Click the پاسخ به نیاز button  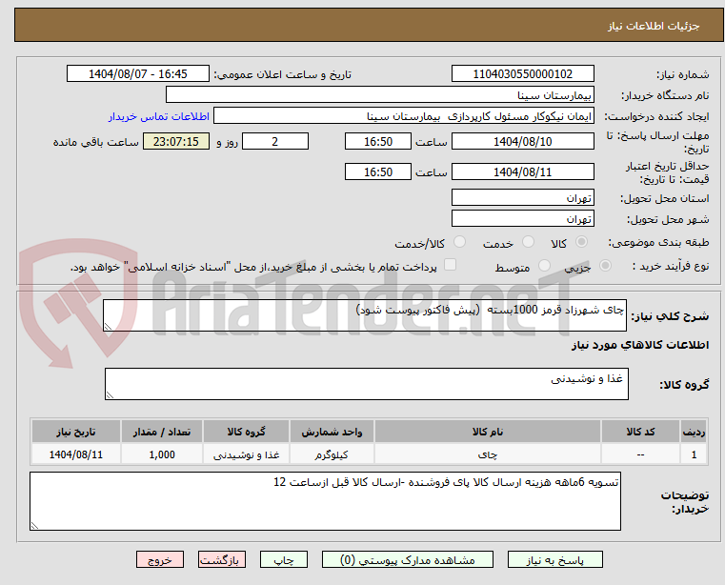(x=554, y=559)
